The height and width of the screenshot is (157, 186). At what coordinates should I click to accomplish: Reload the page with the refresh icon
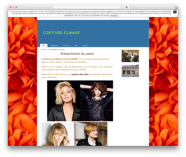tap(121, 7)
